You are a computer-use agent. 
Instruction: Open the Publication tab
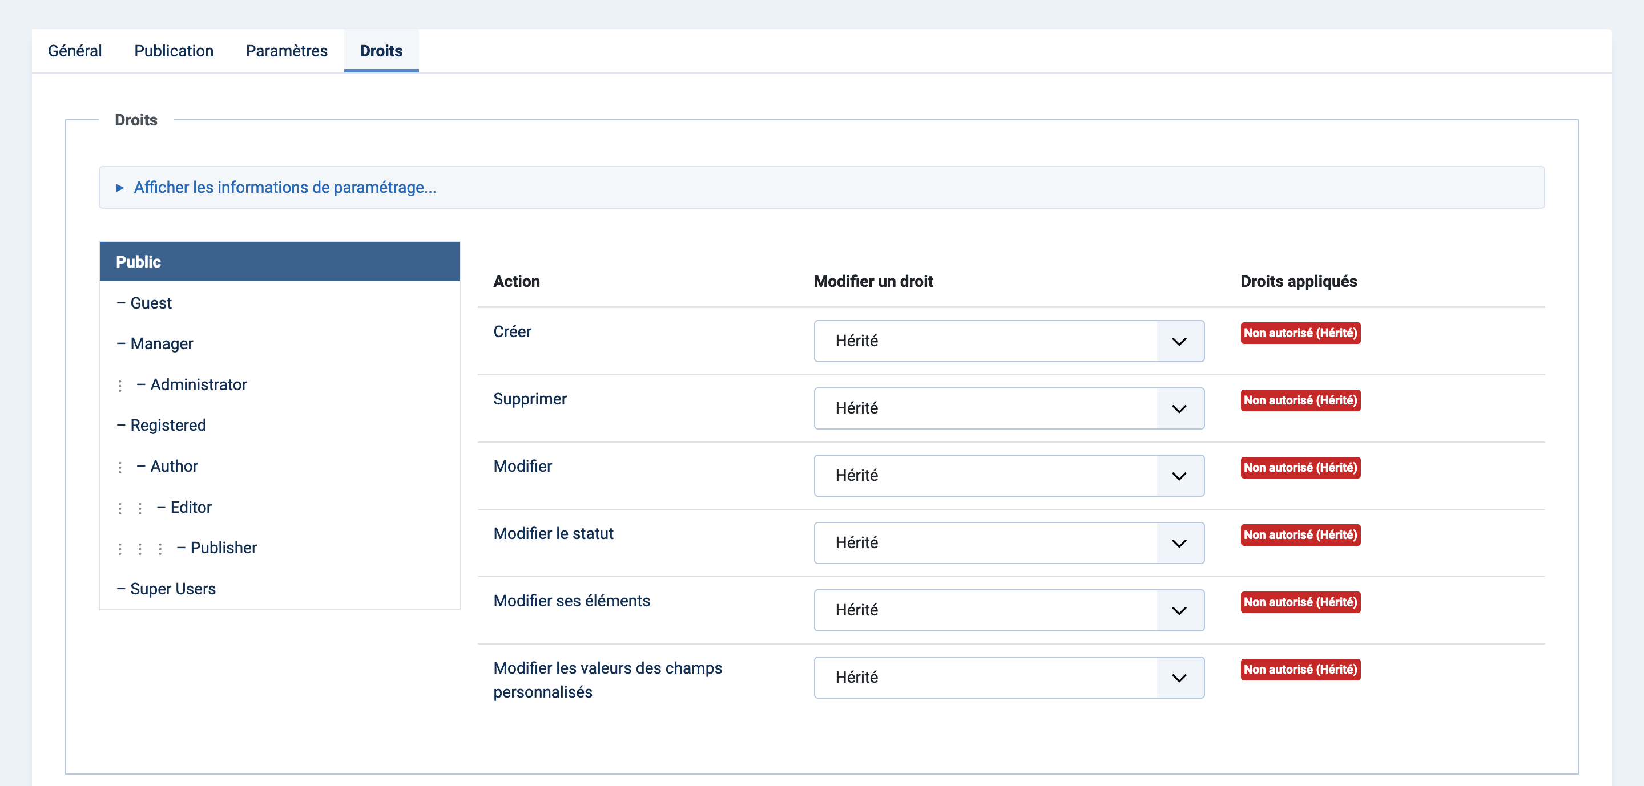coord(174,51)
